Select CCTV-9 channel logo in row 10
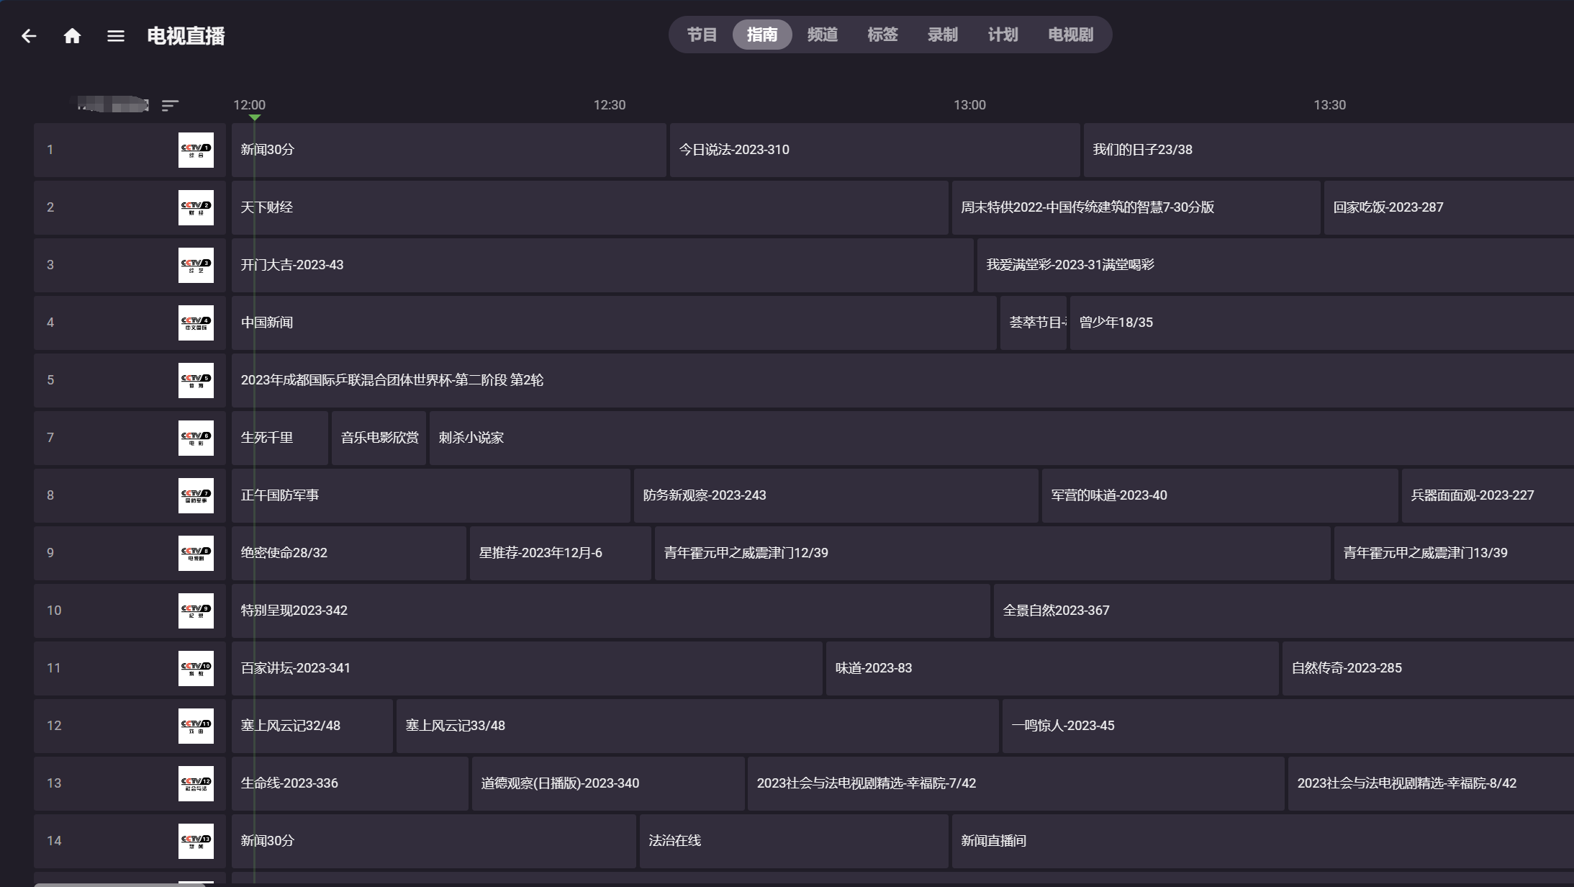 (x=196, y=611)
